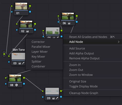The width and height of the screenshot is (122, 105).
Task: Select Key Mixer node type
Action: click(x=38, y=56)
